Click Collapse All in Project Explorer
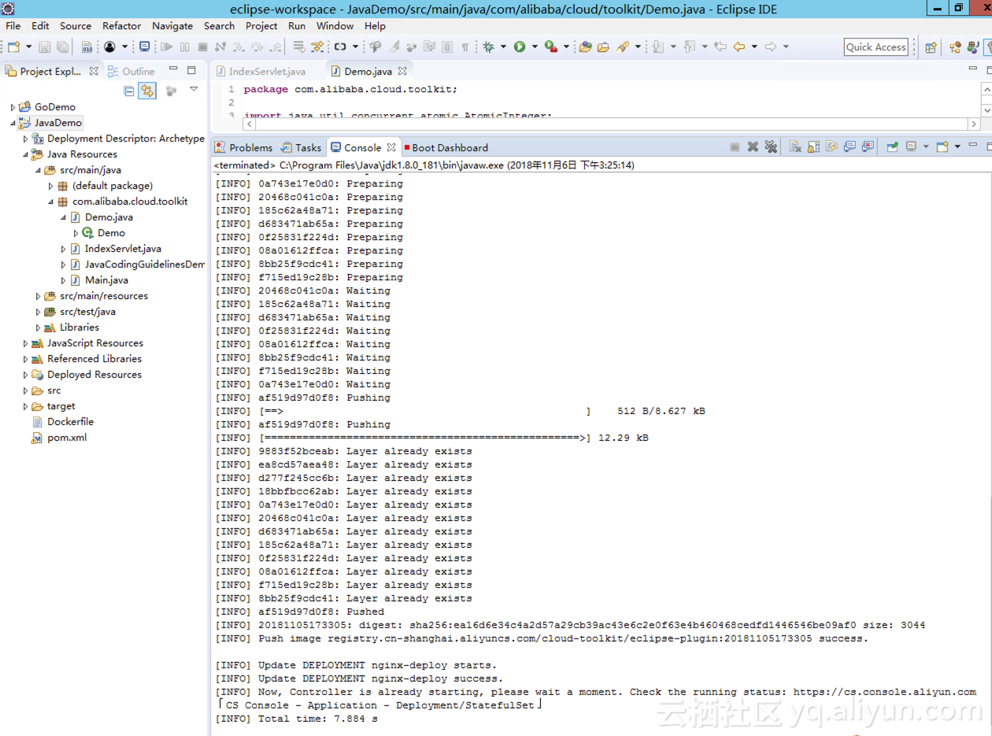 click(129, 91)
